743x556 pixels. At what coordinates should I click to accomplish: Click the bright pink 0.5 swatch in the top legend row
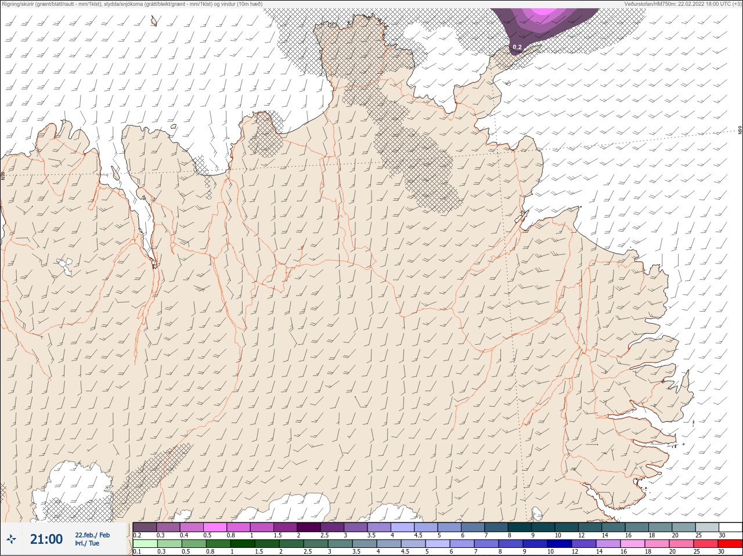coord(215,528)
